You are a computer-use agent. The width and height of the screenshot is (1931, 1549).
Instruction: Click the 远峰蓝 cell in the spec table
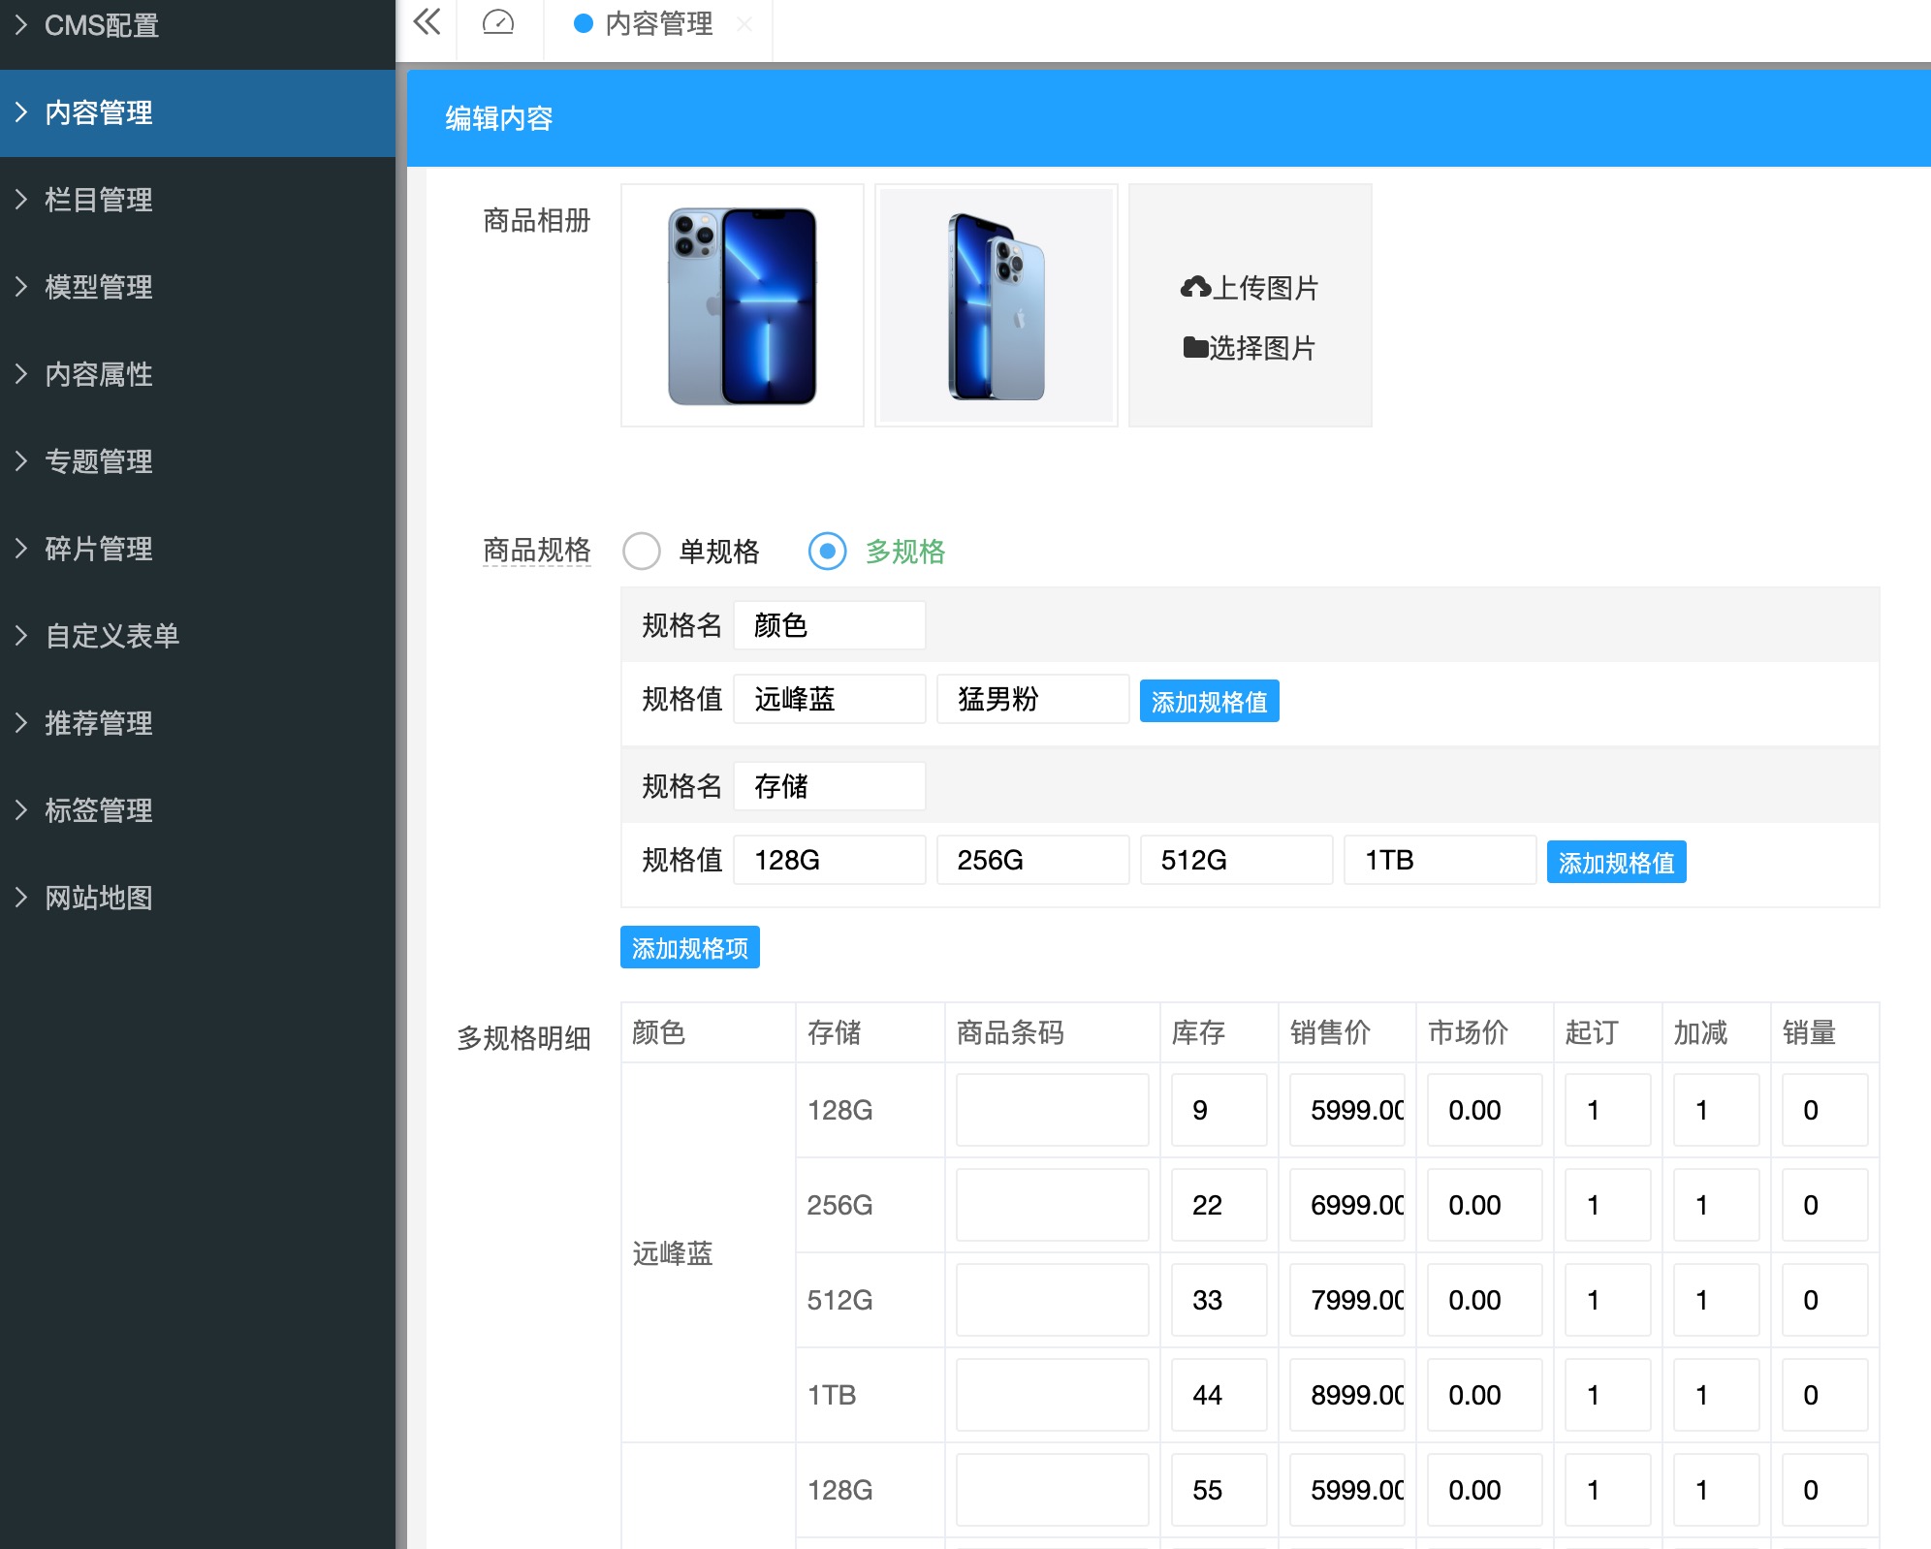coord(709,1252)
